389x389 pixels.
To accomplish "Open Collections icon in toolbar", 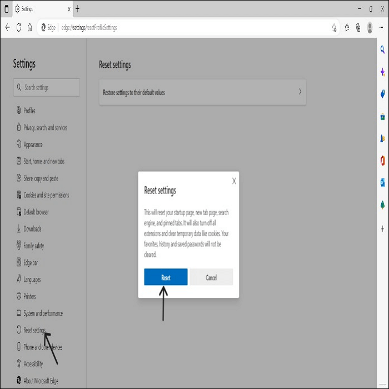I will (x=358, y=28).
